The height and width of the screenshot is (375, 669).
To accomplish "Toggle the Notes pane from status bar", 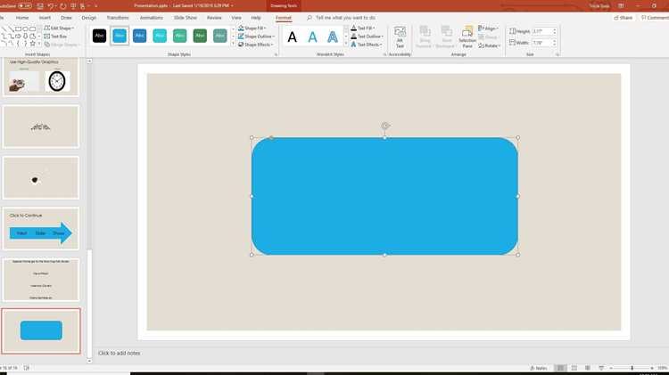I will 539,368.
